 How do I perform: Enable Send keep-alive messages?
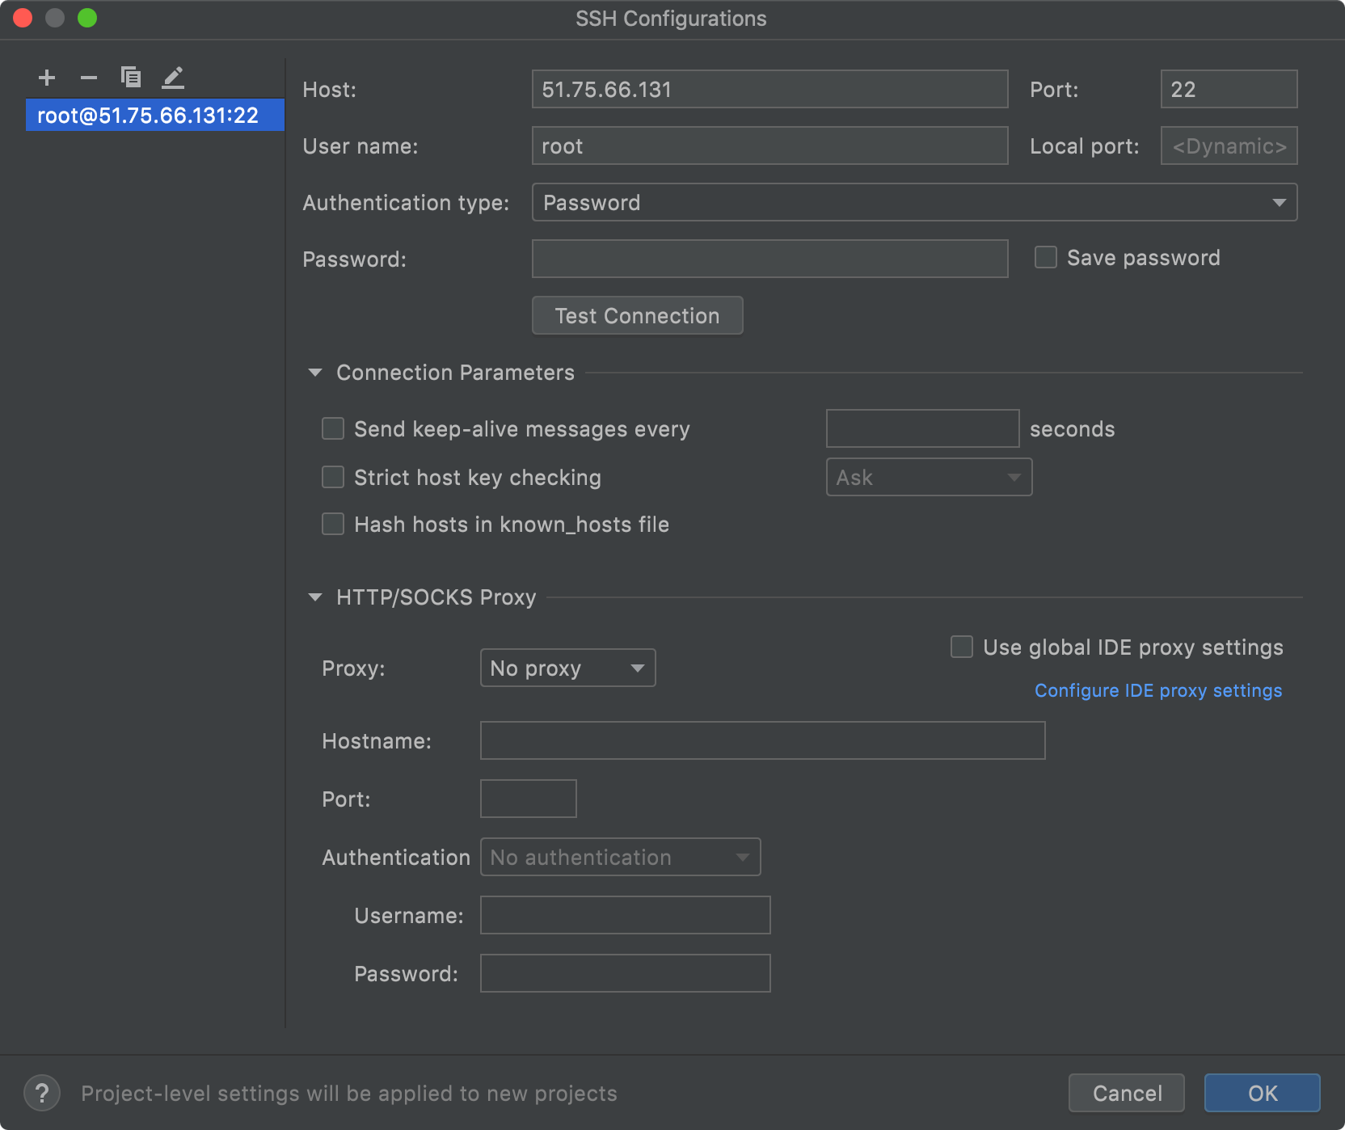332,428
